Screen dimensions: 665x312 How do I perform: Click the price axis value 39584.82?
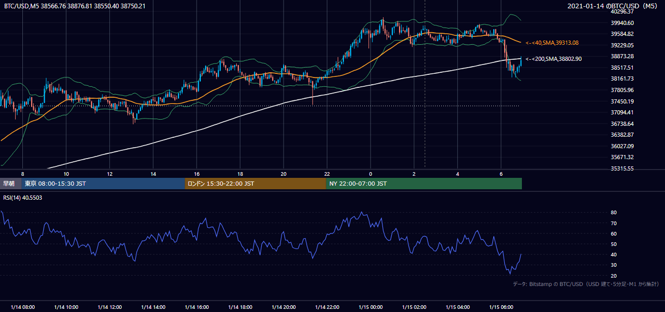(622, 34)
